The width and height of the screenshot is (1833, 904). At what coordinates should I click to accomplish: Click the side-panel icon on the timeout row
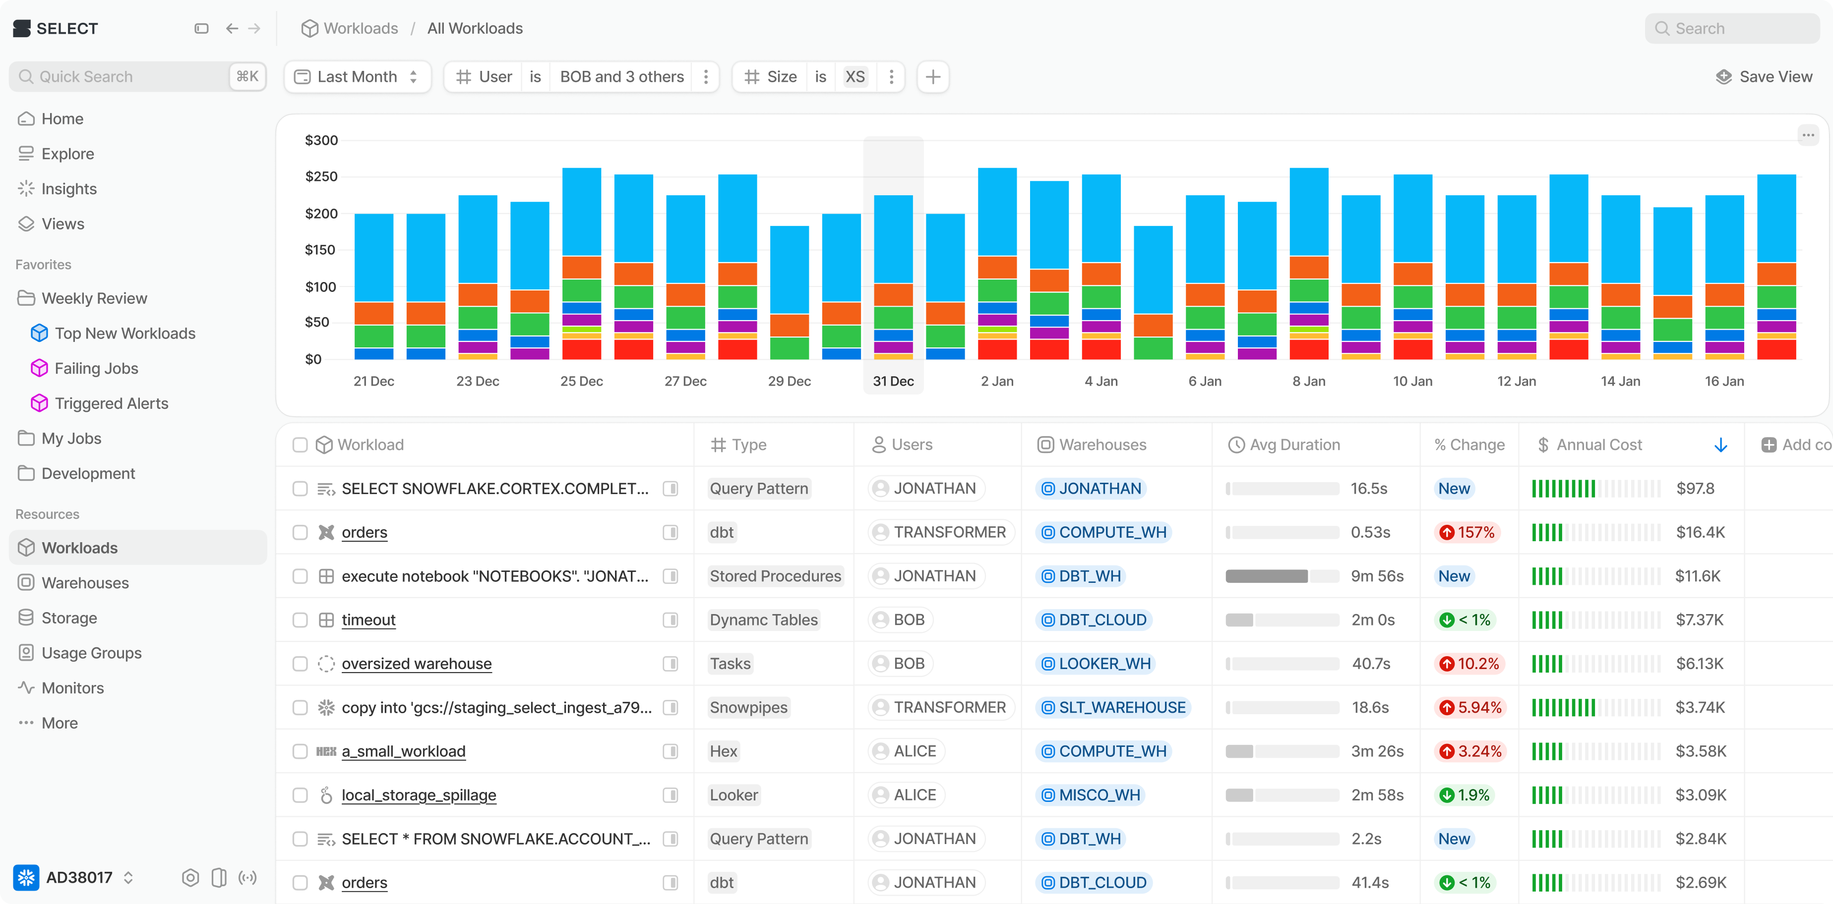pos(670,620)
